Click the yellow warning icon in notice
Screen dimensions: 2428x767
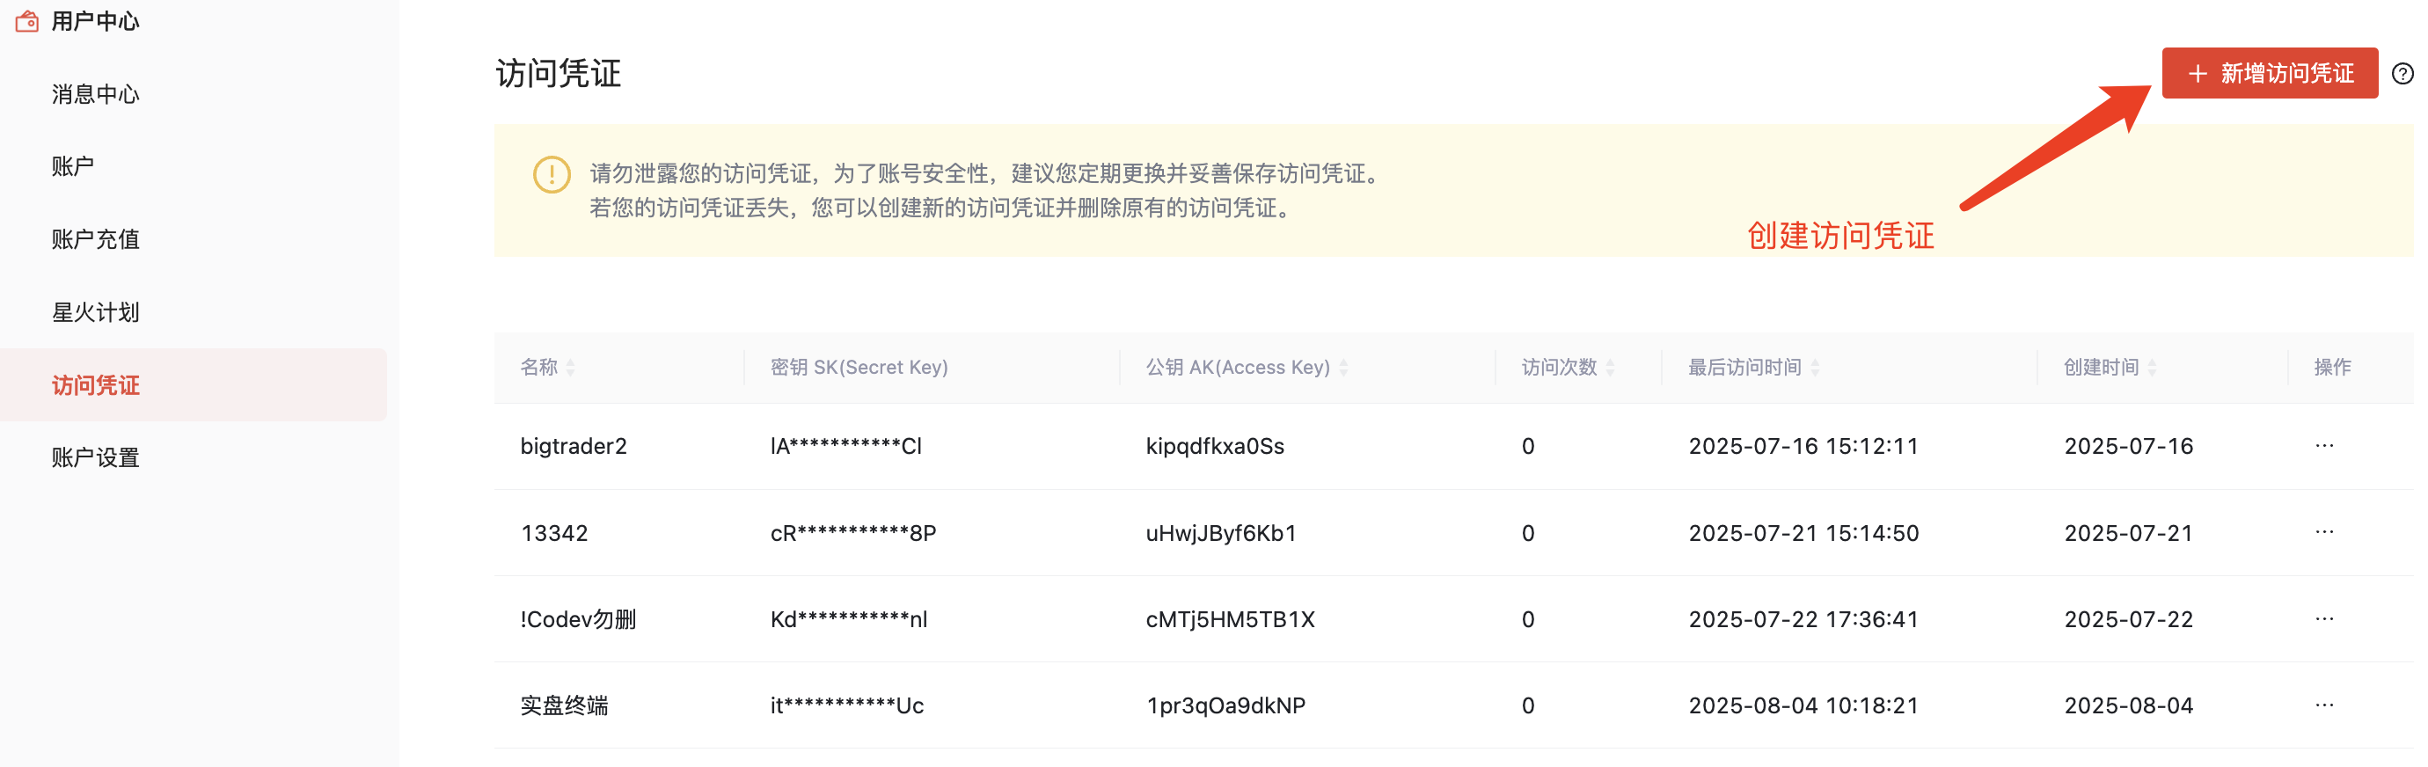(x=552, y=174)
